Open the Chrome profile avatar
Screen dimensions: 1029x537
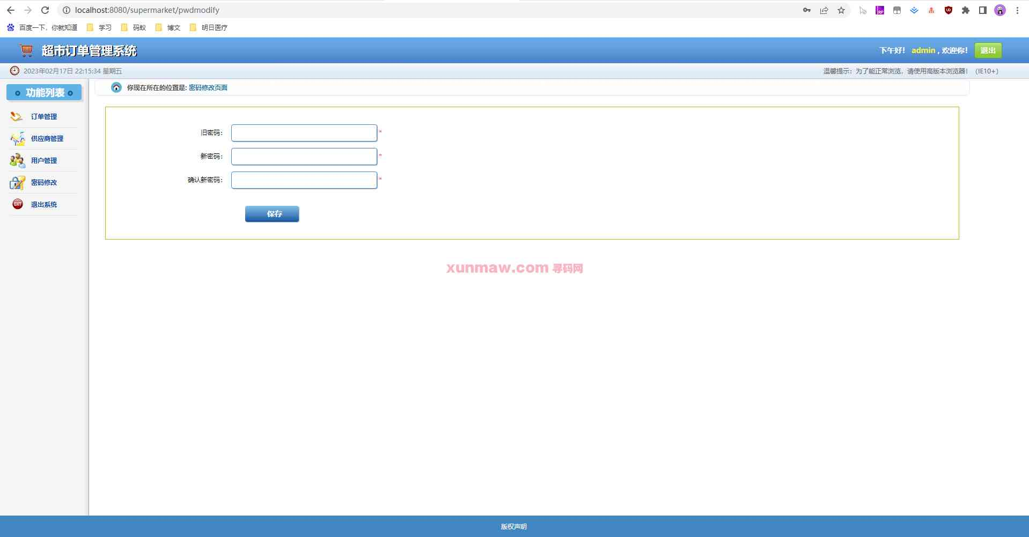click(x=1000, y=10)
